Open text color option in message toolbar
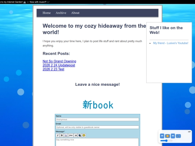The image size is (195, 146). pyautogui.click(x=66, y=135)
